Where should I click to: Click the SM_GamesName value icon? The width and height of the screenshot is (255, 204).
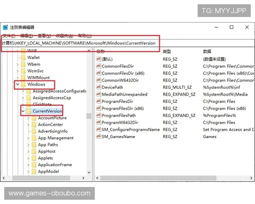98,137
